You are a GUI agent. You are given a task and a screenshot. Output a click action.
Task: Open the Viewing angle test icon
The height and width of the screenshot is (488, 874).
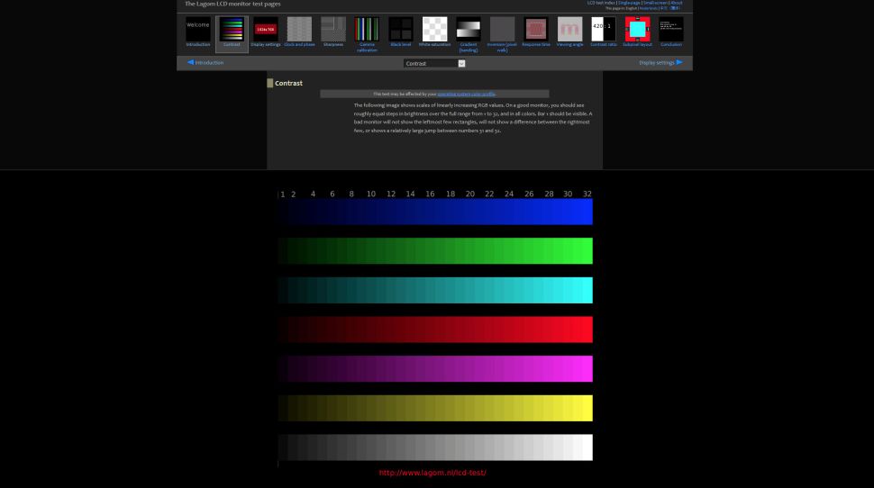[569, 29]
